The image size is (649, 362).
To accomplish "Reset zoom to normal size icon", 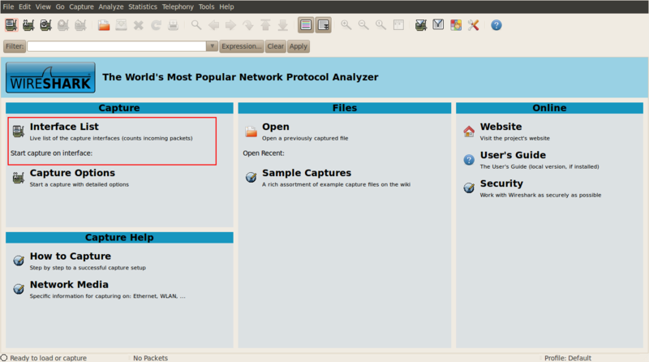I will coord(380,25).
